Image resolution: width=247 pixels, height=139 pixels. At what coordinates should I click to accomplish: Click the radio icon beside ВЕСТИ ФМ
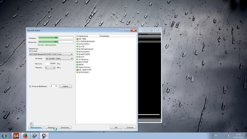77,62
